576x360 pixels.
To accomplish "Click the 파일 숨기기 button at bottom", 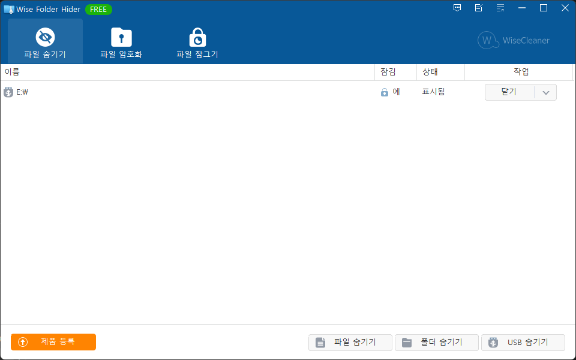I will point(350,343).
